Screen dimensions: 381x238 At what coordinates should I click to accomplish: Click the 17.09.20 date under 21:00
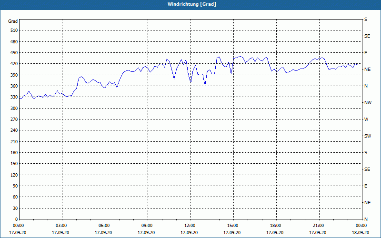click(x=318, y=233)
